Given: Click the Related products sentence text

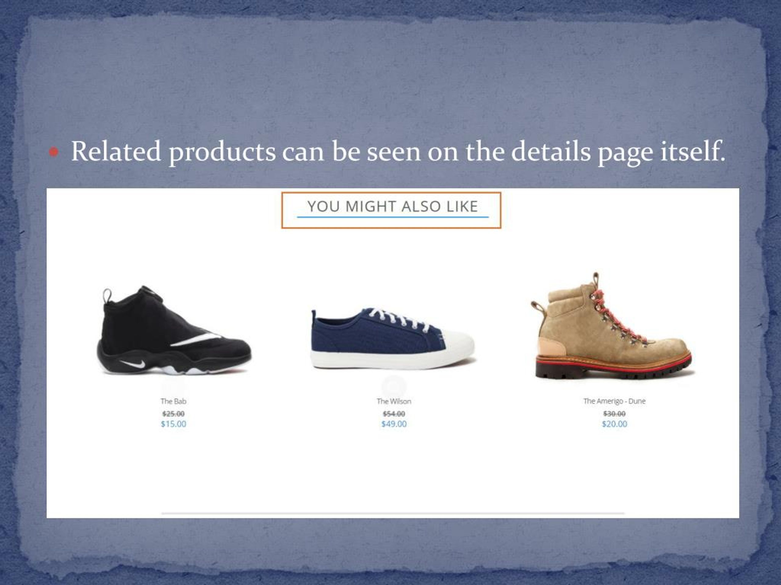Looking at the screenshot, I should click(x=398, y=152).
